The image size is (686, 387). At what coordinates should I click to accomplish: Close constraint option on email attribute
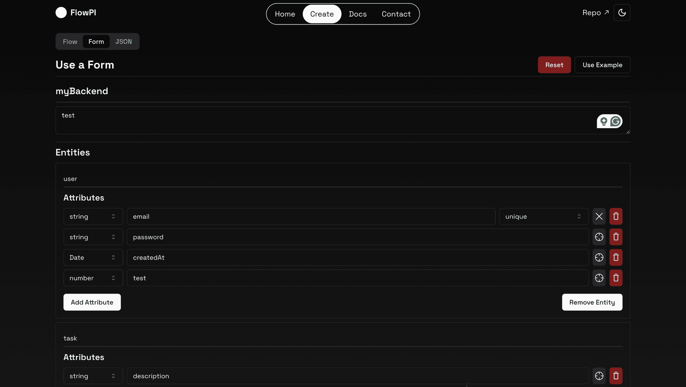(x=599, y=216)
